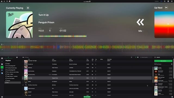
Task: Click the display/video icon at top right
Action: [x=172, y=1]
